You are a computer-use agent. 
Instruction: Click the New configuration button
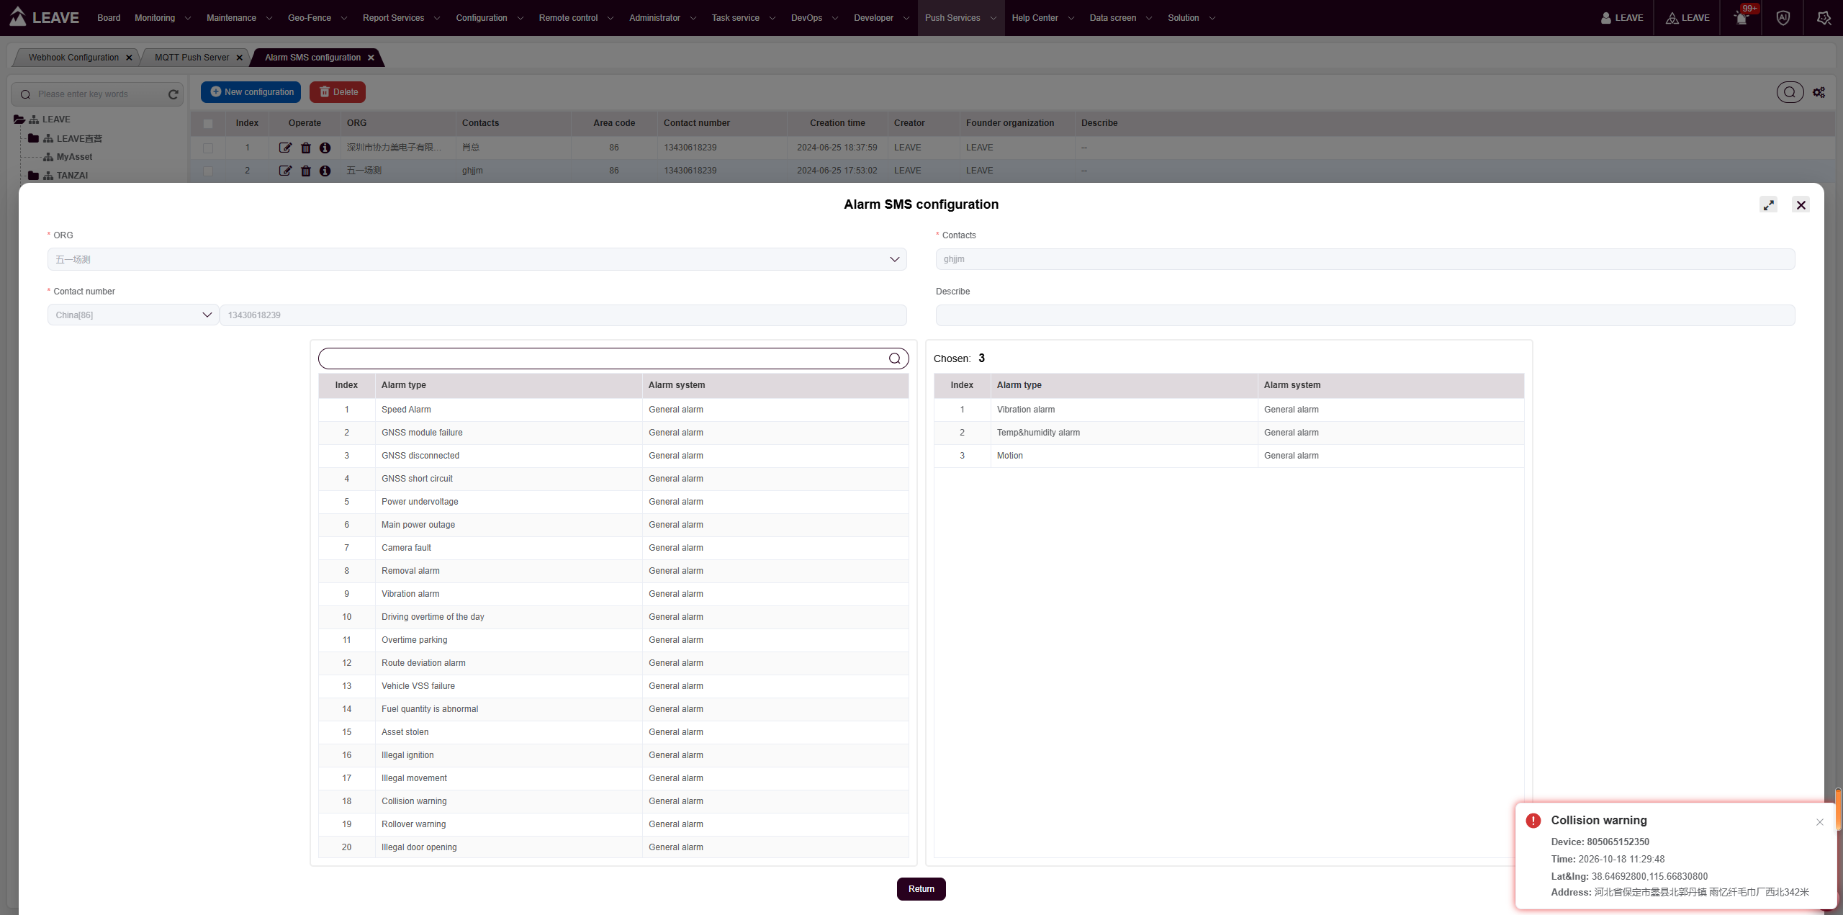click(x=251, y=92)
